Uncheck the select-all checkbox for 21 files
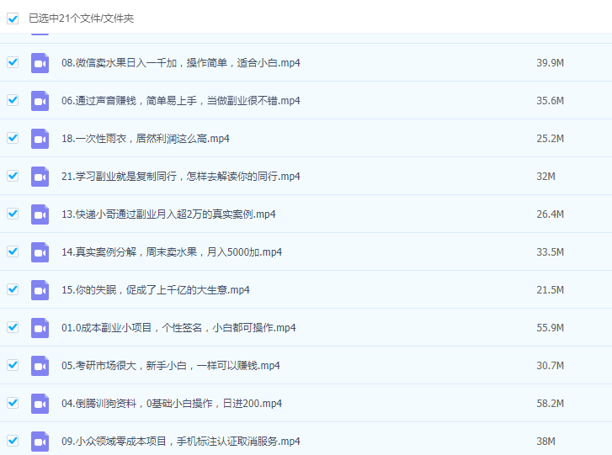Screen dimensions: 612x455 tap(13, 18)
